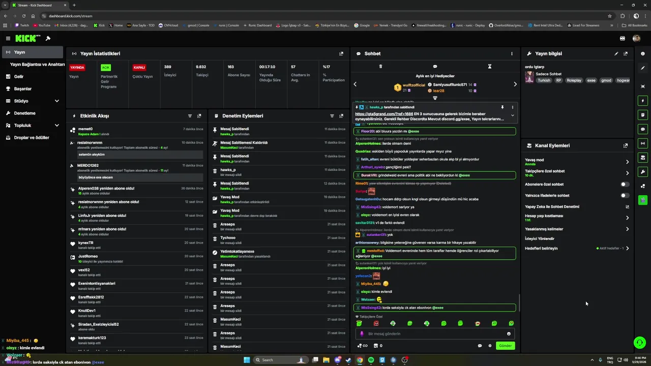This screenshot has height=366, width=651.
Task: Open Spotify from the Windows taskbar
Action: pos(371,360)
